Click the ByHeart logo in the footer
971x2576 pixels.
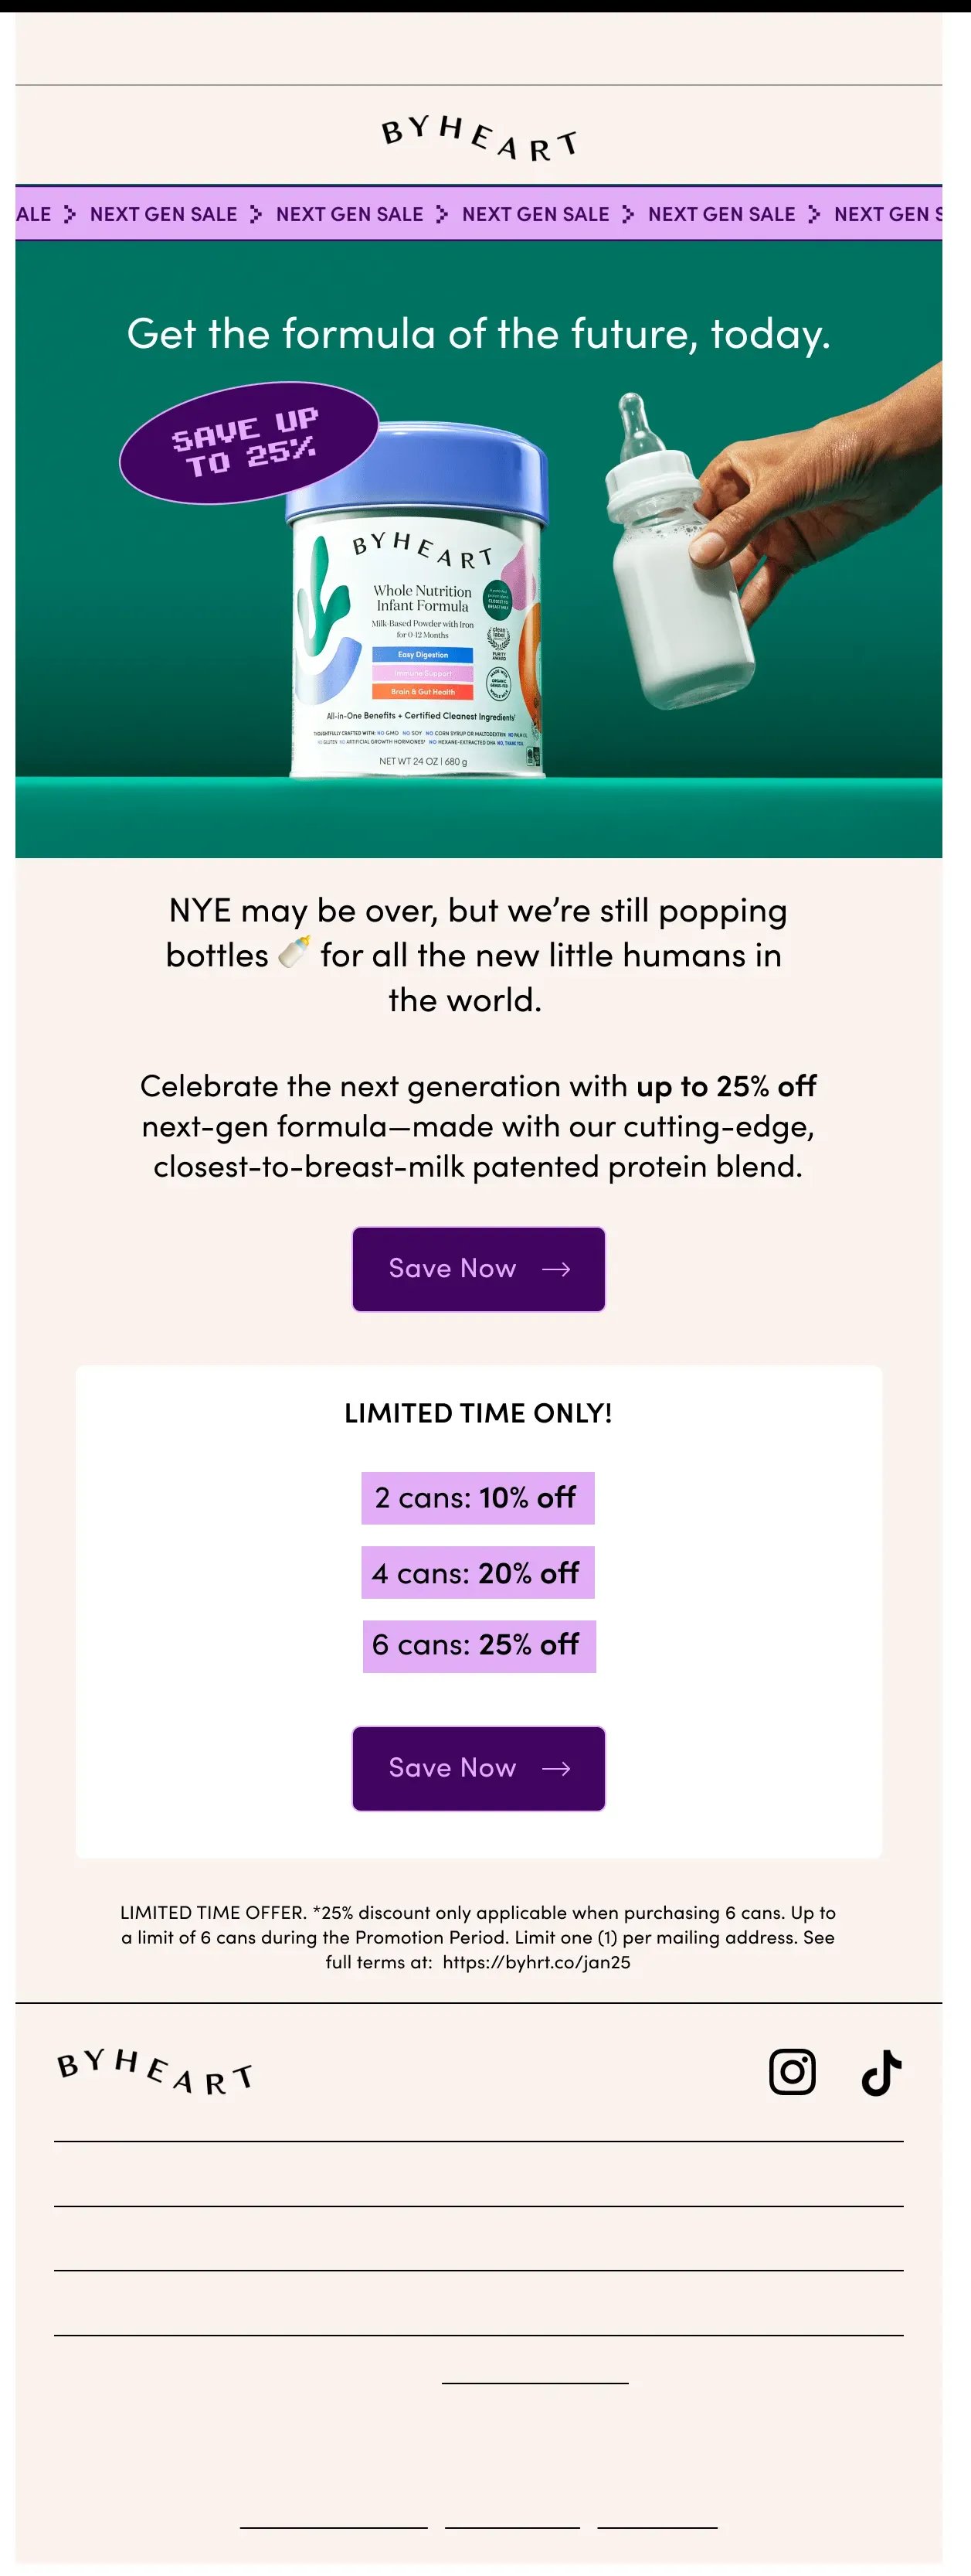pos(154,2071)
